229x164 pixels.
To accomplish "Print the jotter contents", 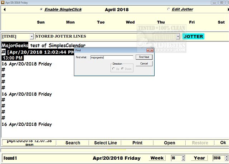I will [x=137, y=143].
